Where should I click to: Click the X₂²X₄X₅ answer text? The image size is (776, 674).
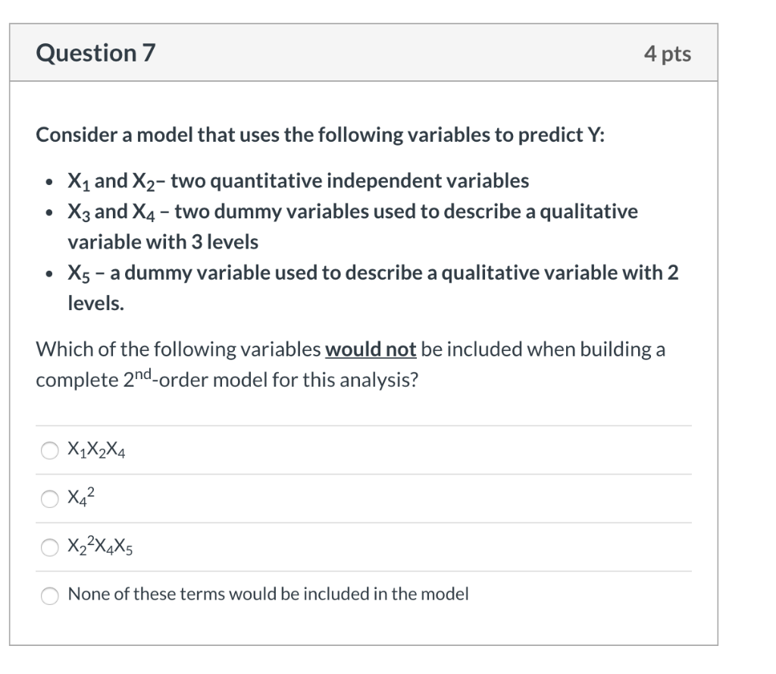pos(101,546)
